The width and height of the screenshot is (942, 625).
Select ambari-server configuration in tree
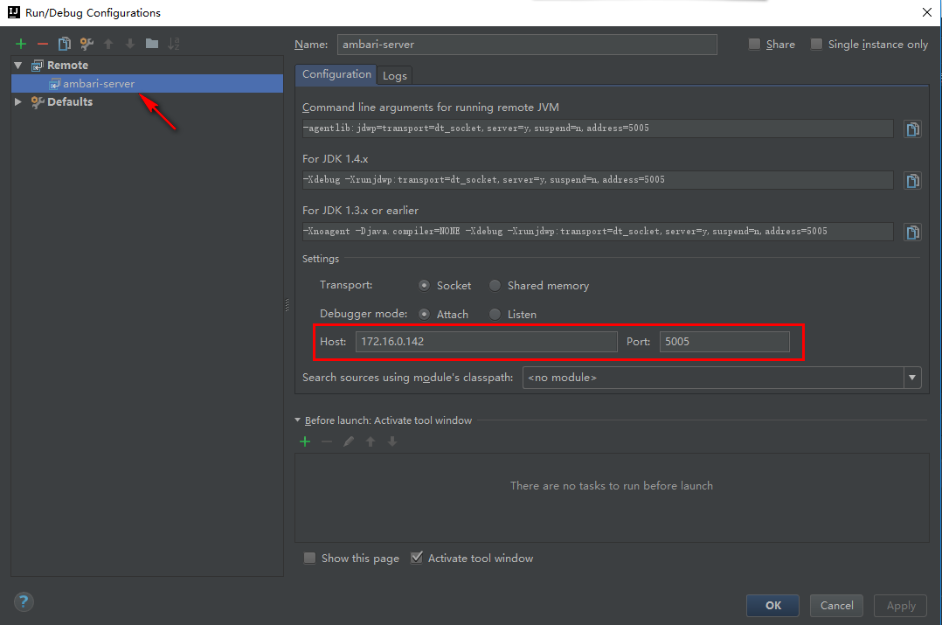(x=147, y=84)
